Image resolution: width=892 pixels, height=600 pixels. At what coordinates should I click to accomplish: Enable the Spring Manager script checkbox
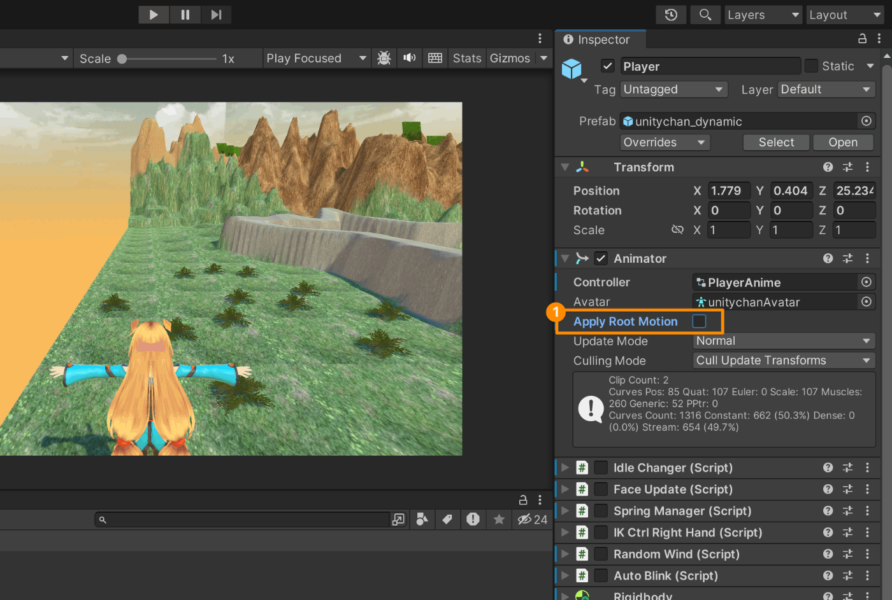coord(601,511)
